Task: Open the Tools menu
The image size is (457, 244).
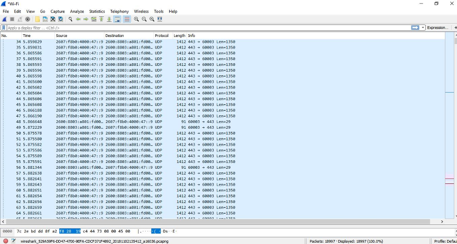Action: [x=159, y=11]
